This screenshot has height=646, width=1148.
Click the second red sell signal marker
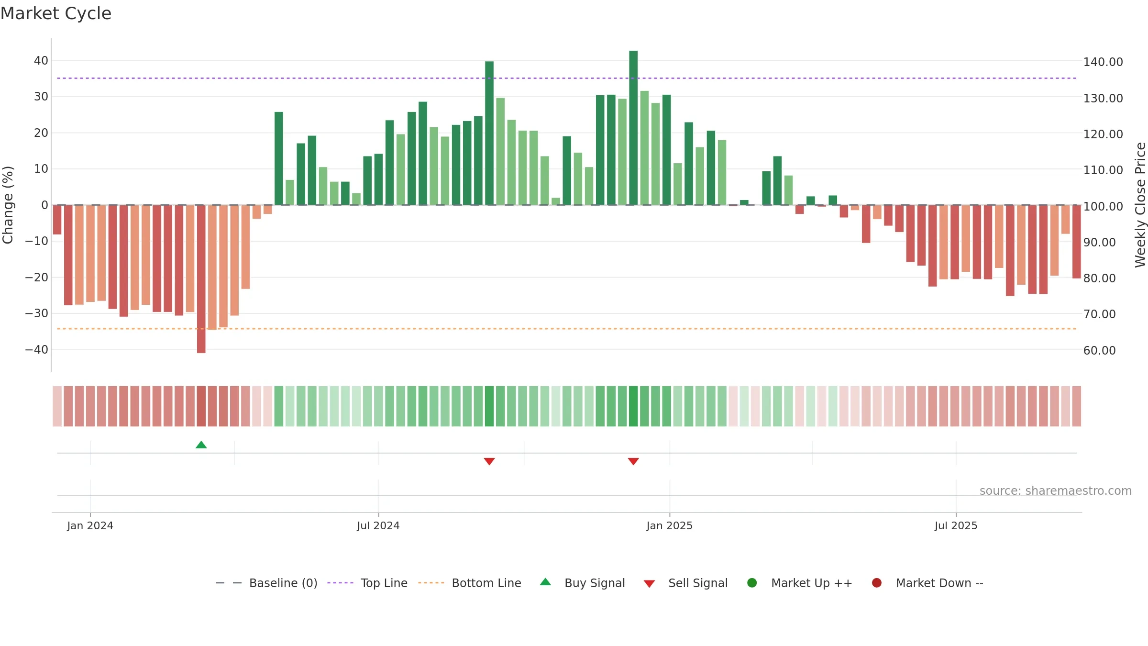(633, 461)
